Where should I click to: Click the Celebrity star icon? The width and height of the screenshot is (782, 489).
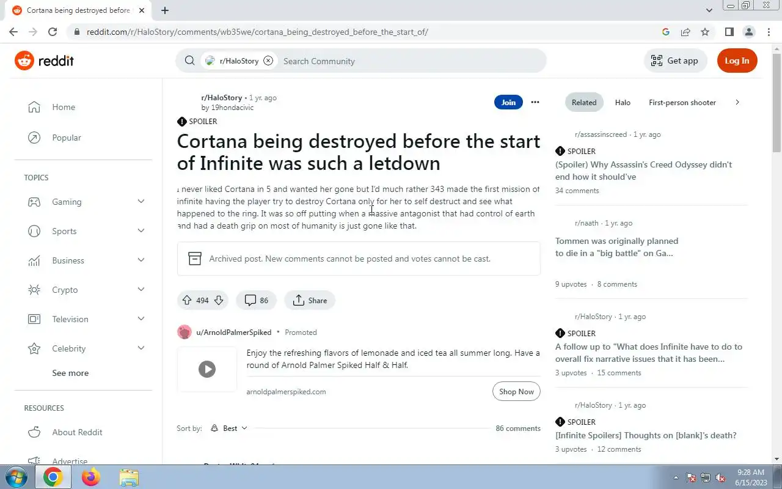point(34,348)
